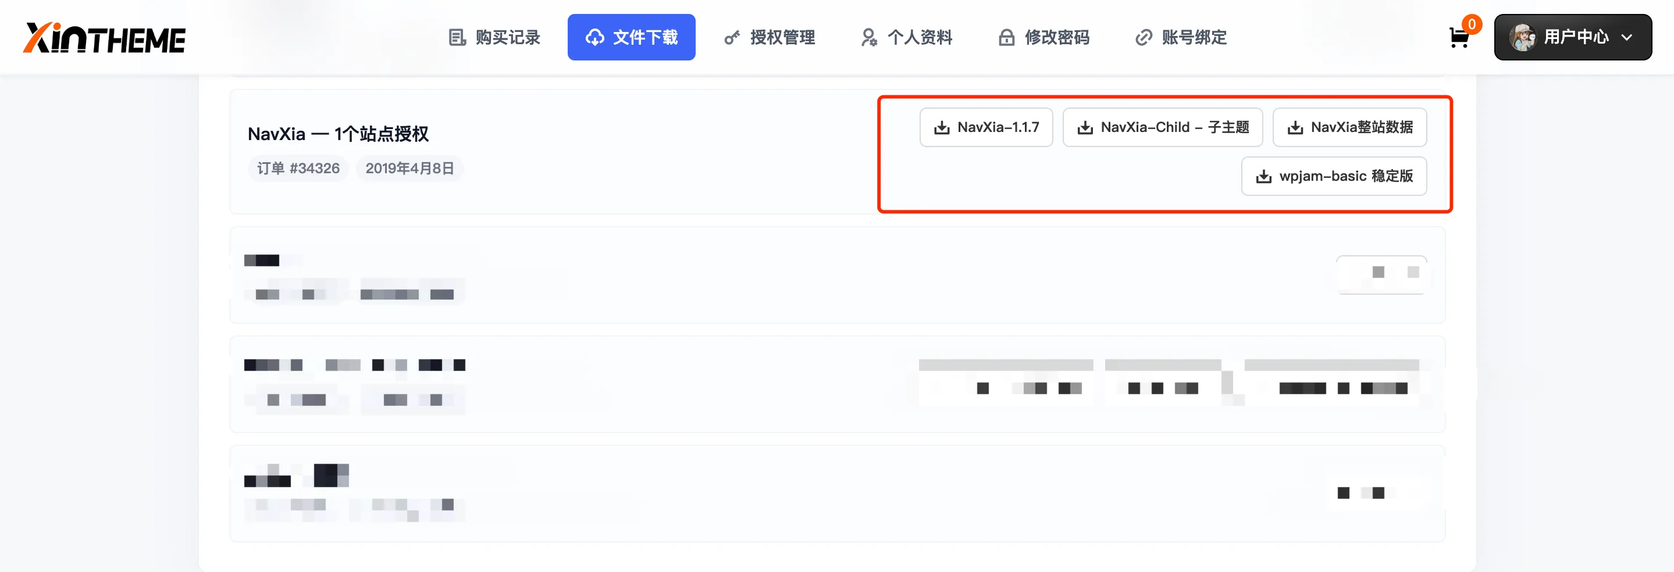Click order number 订单 #34326
The image size is (1674, 572).
click(x=298, y=169)
